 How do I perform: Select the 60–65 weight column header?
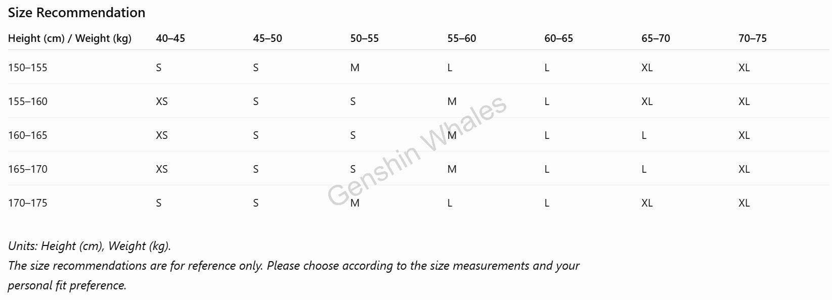[559, 38]
